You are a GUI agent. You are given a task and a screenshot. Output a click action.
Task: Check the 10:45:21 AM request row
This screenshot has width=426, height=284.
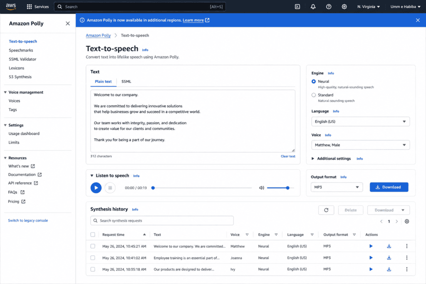tap(93, 246)
